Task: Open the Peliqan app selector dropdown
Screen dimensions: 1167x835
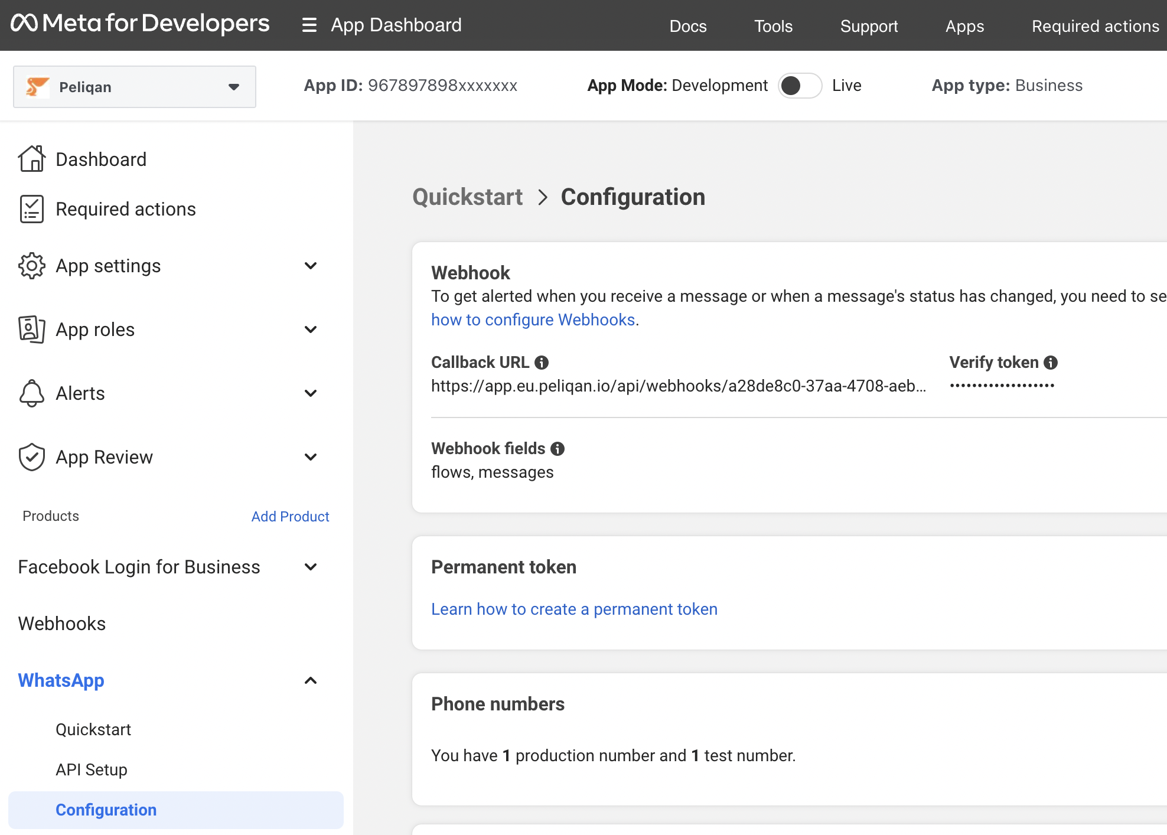Action: pyautogui.click(x=135, y=87)
